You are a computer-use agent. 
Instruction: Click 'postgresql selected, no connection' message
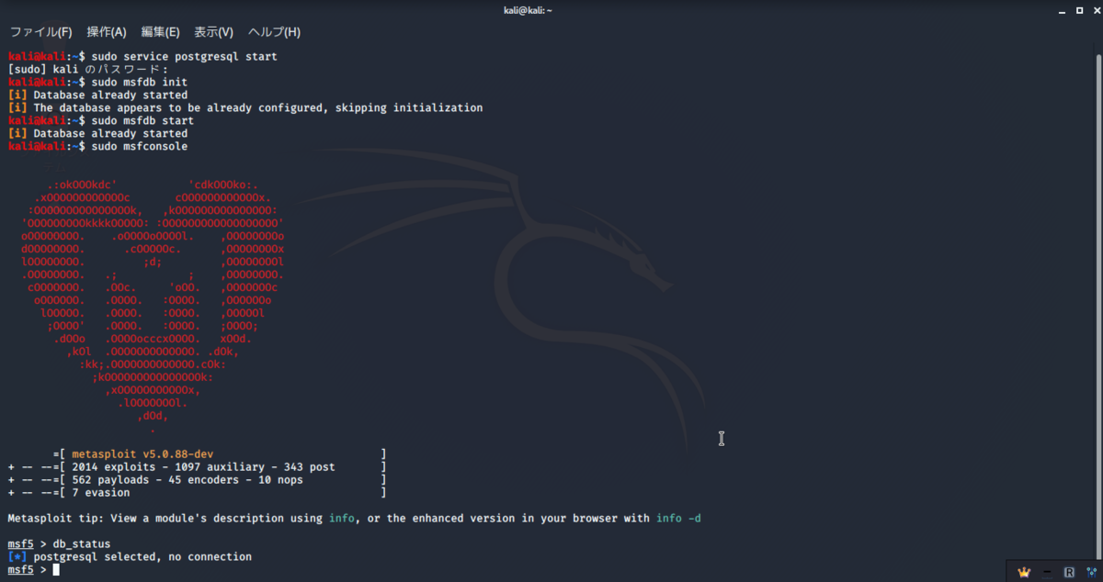coord(142,557)
